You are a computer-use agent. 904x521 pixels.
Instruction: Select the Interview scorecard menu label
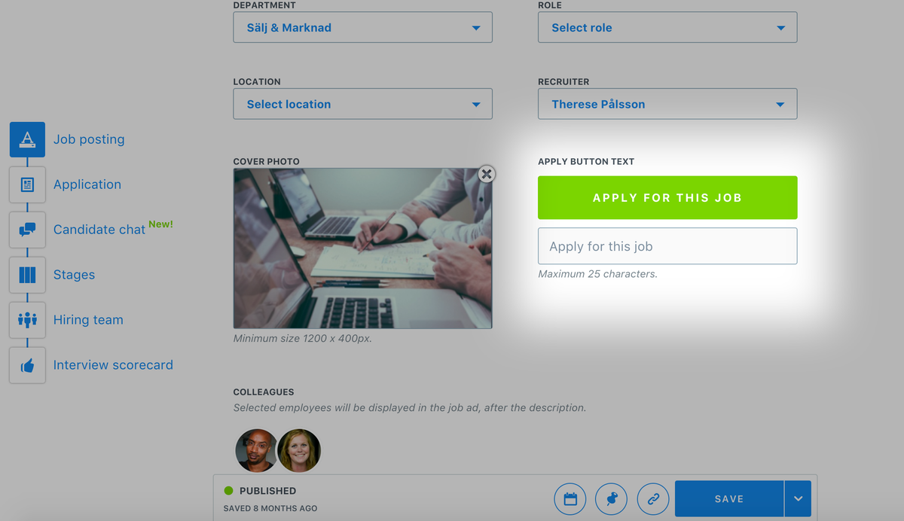(x=113, y=365)
